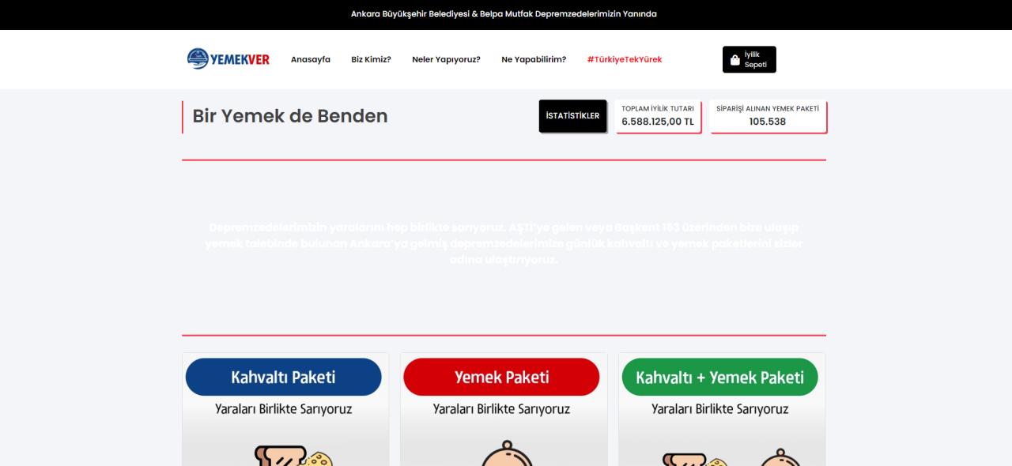Screen dimensions: 1012x466
Task: Pick the green Kahvaltı + Yemek Paketi banner
Action: point(719,377)
